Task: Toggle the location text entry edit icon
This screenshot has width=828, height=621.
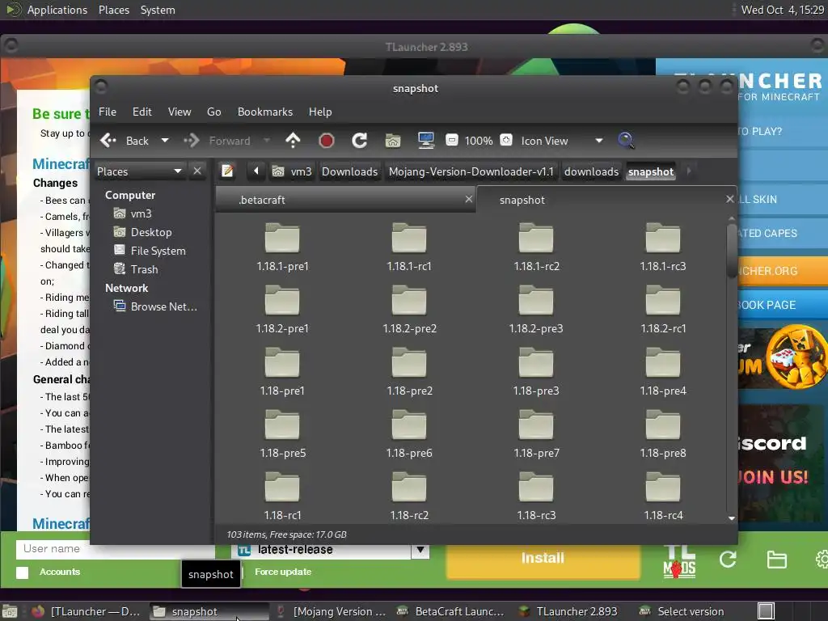Action: coord(227,171)
